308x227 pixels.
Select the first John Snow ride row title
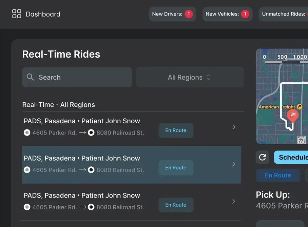(82, 121)
